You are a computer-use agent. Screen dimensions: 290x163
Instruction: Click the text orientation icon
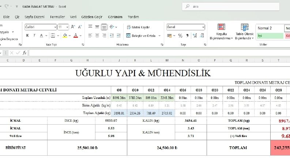pos(112,27)
